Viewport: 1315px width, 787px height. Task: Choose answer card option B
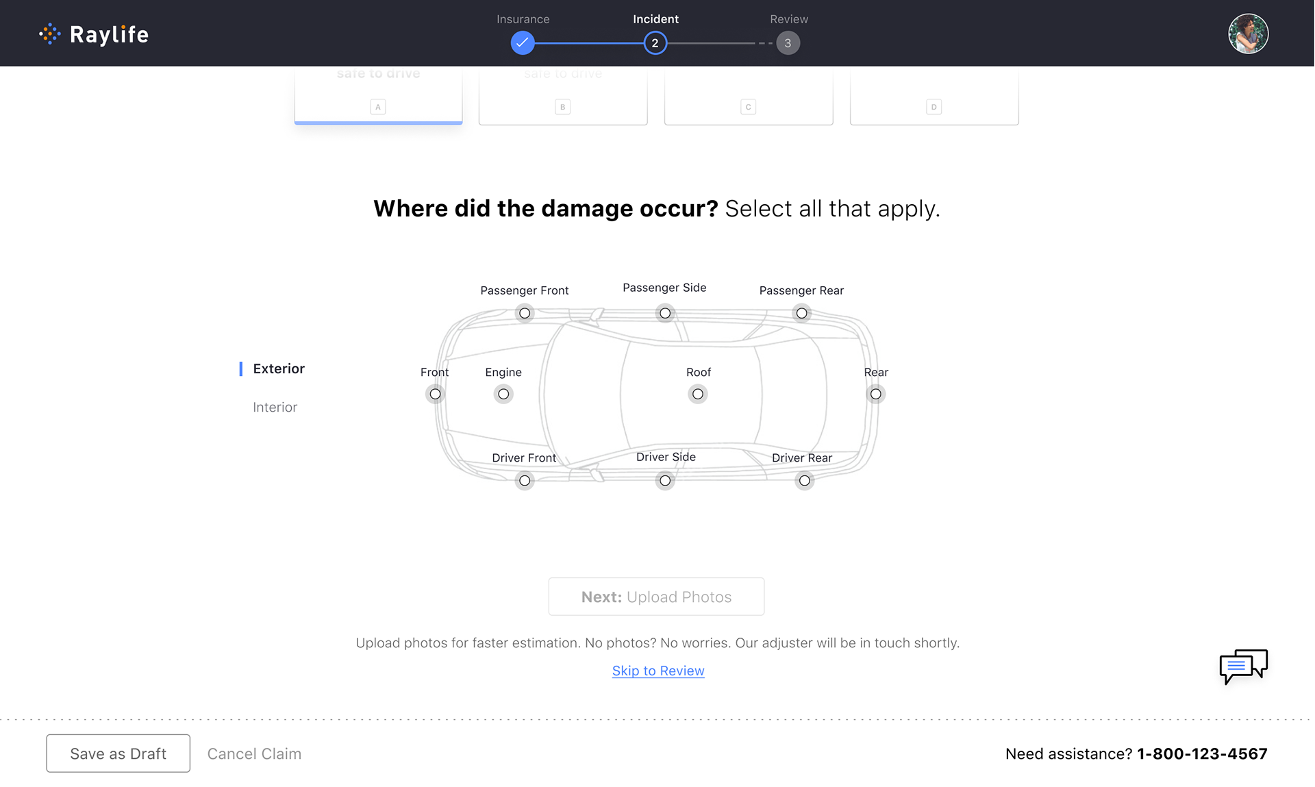(x=563, y=97)
